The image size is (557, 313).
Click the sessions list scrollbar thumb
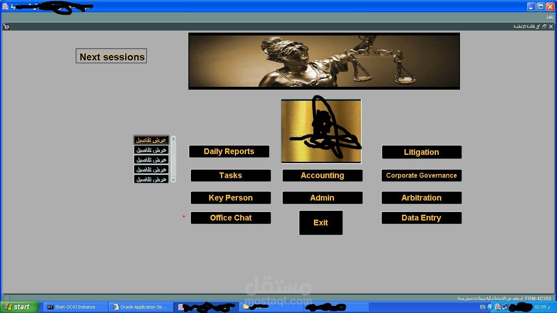click(173, 159)
